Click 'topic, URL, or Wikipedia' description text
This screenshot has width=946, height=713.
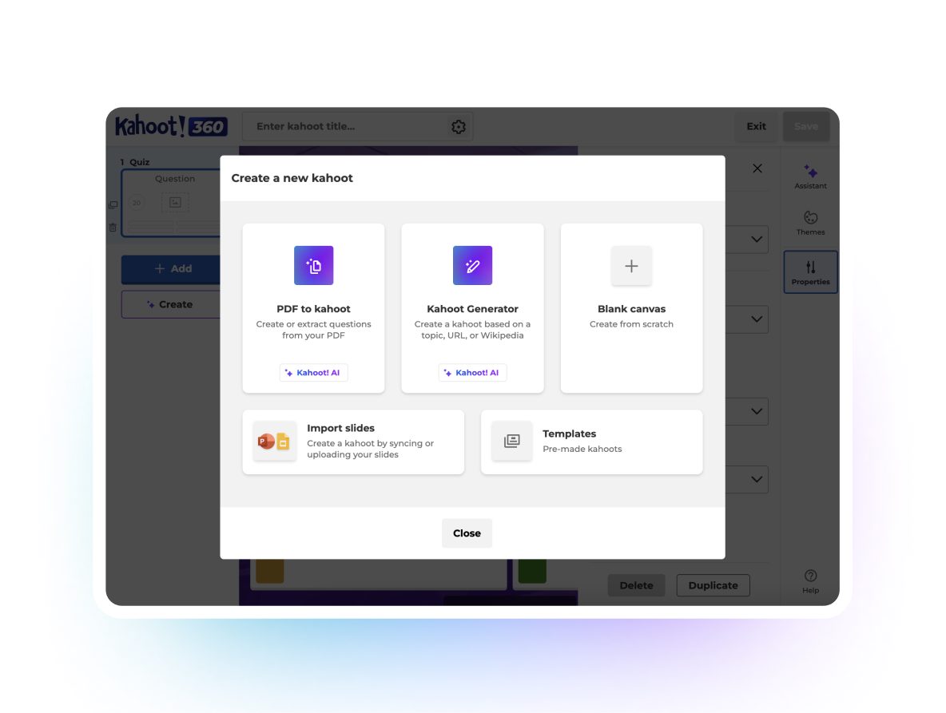click(472, 335)
